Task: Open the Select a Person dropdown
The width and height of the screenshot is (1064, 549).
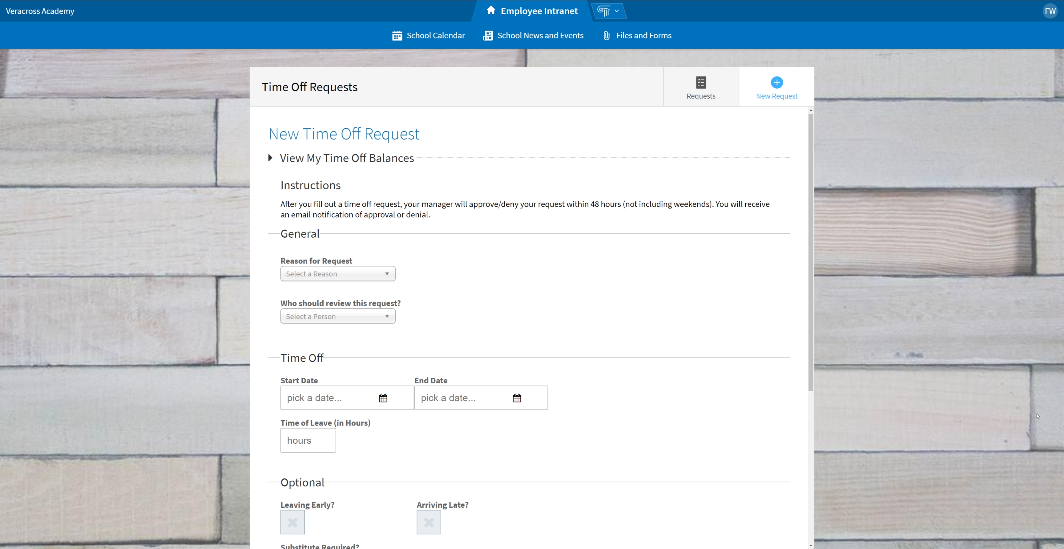Action: (337, 316)
